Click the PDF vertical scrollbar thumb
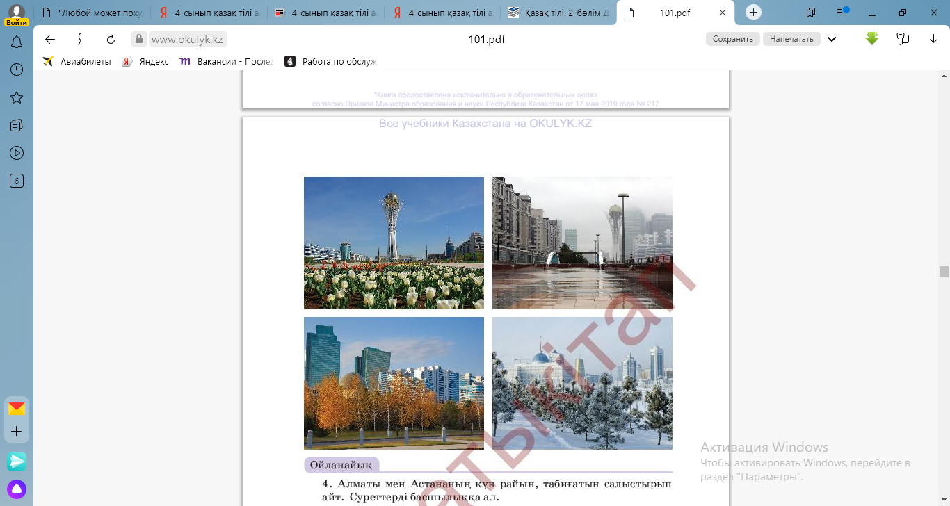This screenshot has width=950, height=506. tap(944, 271)
